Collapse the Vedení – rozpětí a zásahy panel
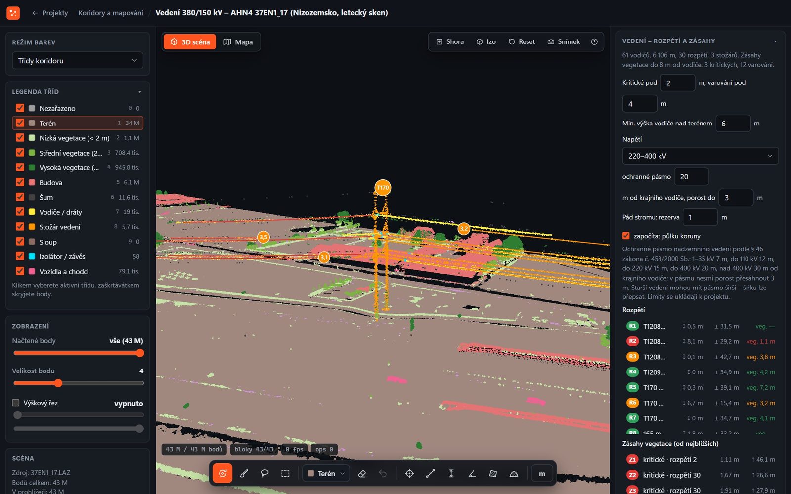Screen dimensions: 791x494 click(775, 41)
